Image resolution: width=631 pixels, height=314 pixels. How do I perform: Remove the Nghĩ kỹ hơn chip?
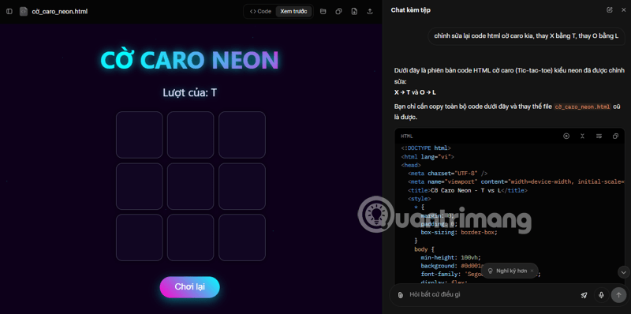pyautogui.click(x=532, y=271)
